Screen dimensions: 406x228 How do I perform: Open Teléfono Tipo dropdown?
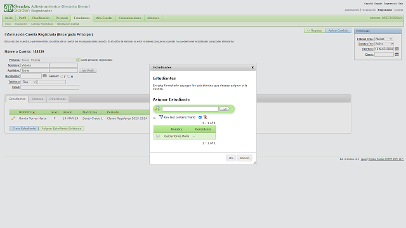point(29,82)
